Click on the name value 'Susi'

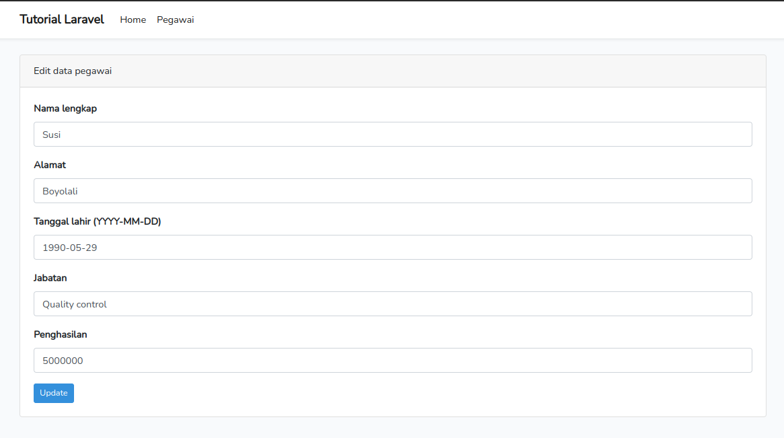(52, 135)
